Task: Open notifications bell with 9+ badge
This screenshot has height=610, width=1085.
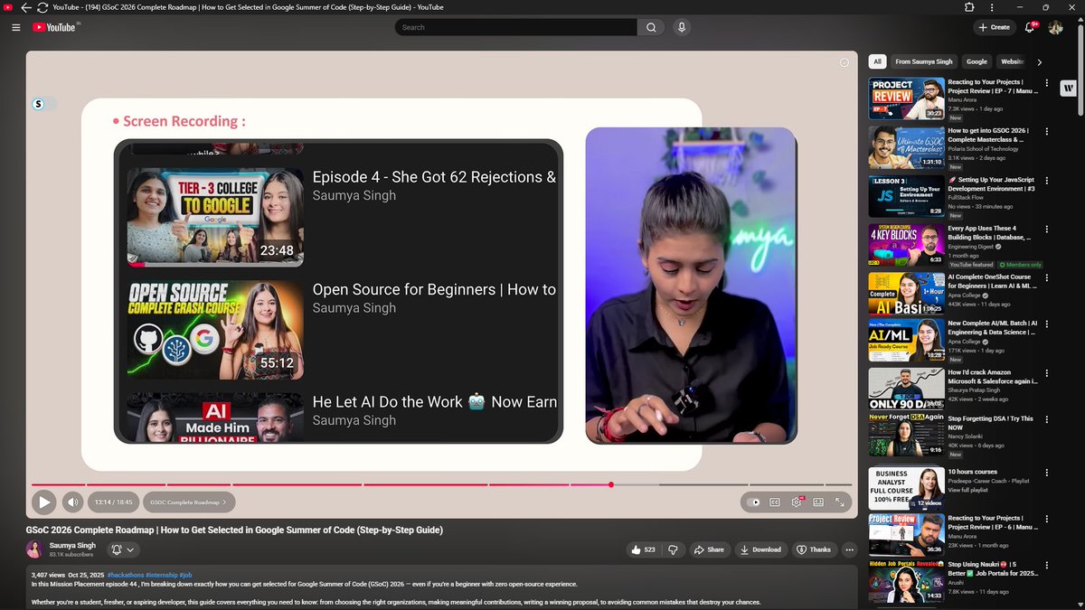Action: [1030, 27]
